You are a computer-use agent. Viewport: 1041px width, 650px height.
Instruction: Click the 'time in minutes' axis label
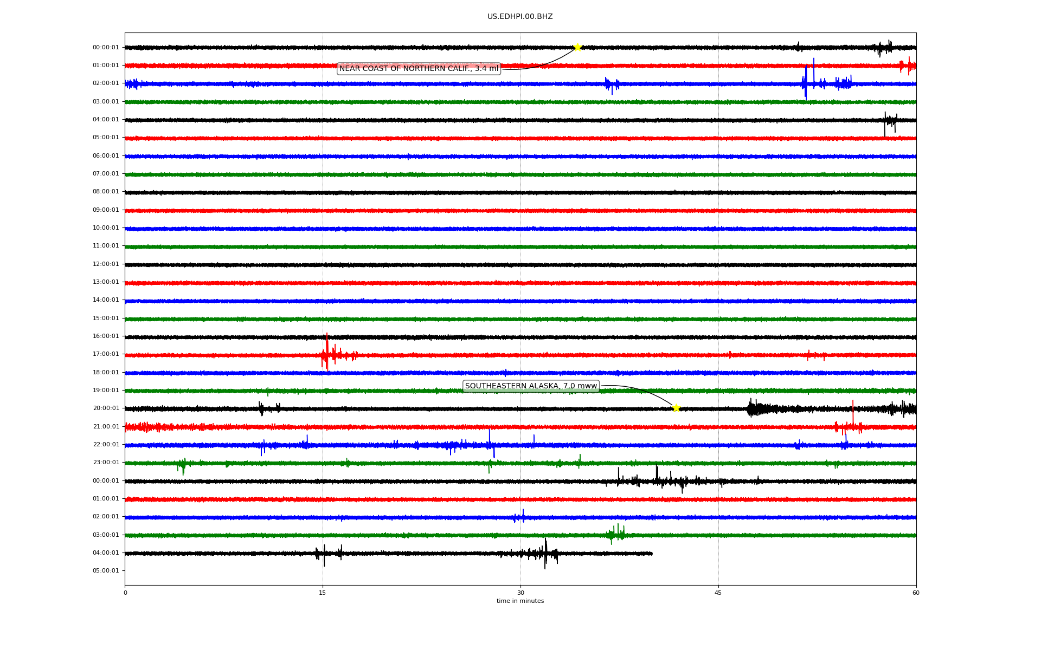point(520,601)
